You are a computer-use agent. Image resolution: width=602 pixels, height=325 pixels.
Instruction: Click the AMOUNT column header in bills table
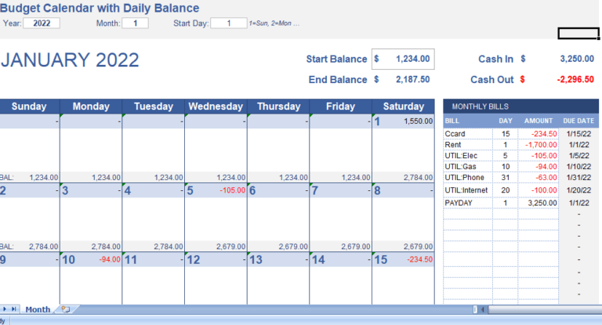click(539, 121)
